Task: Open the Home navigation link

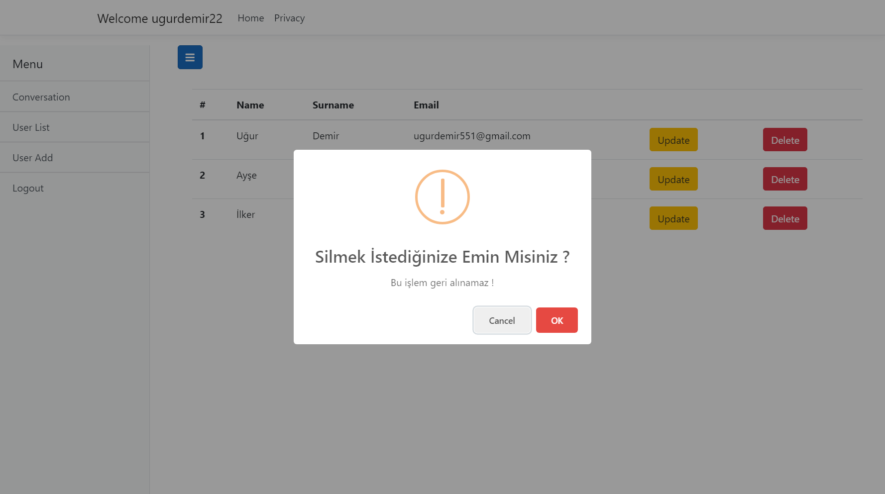Action: pos(250,18)
